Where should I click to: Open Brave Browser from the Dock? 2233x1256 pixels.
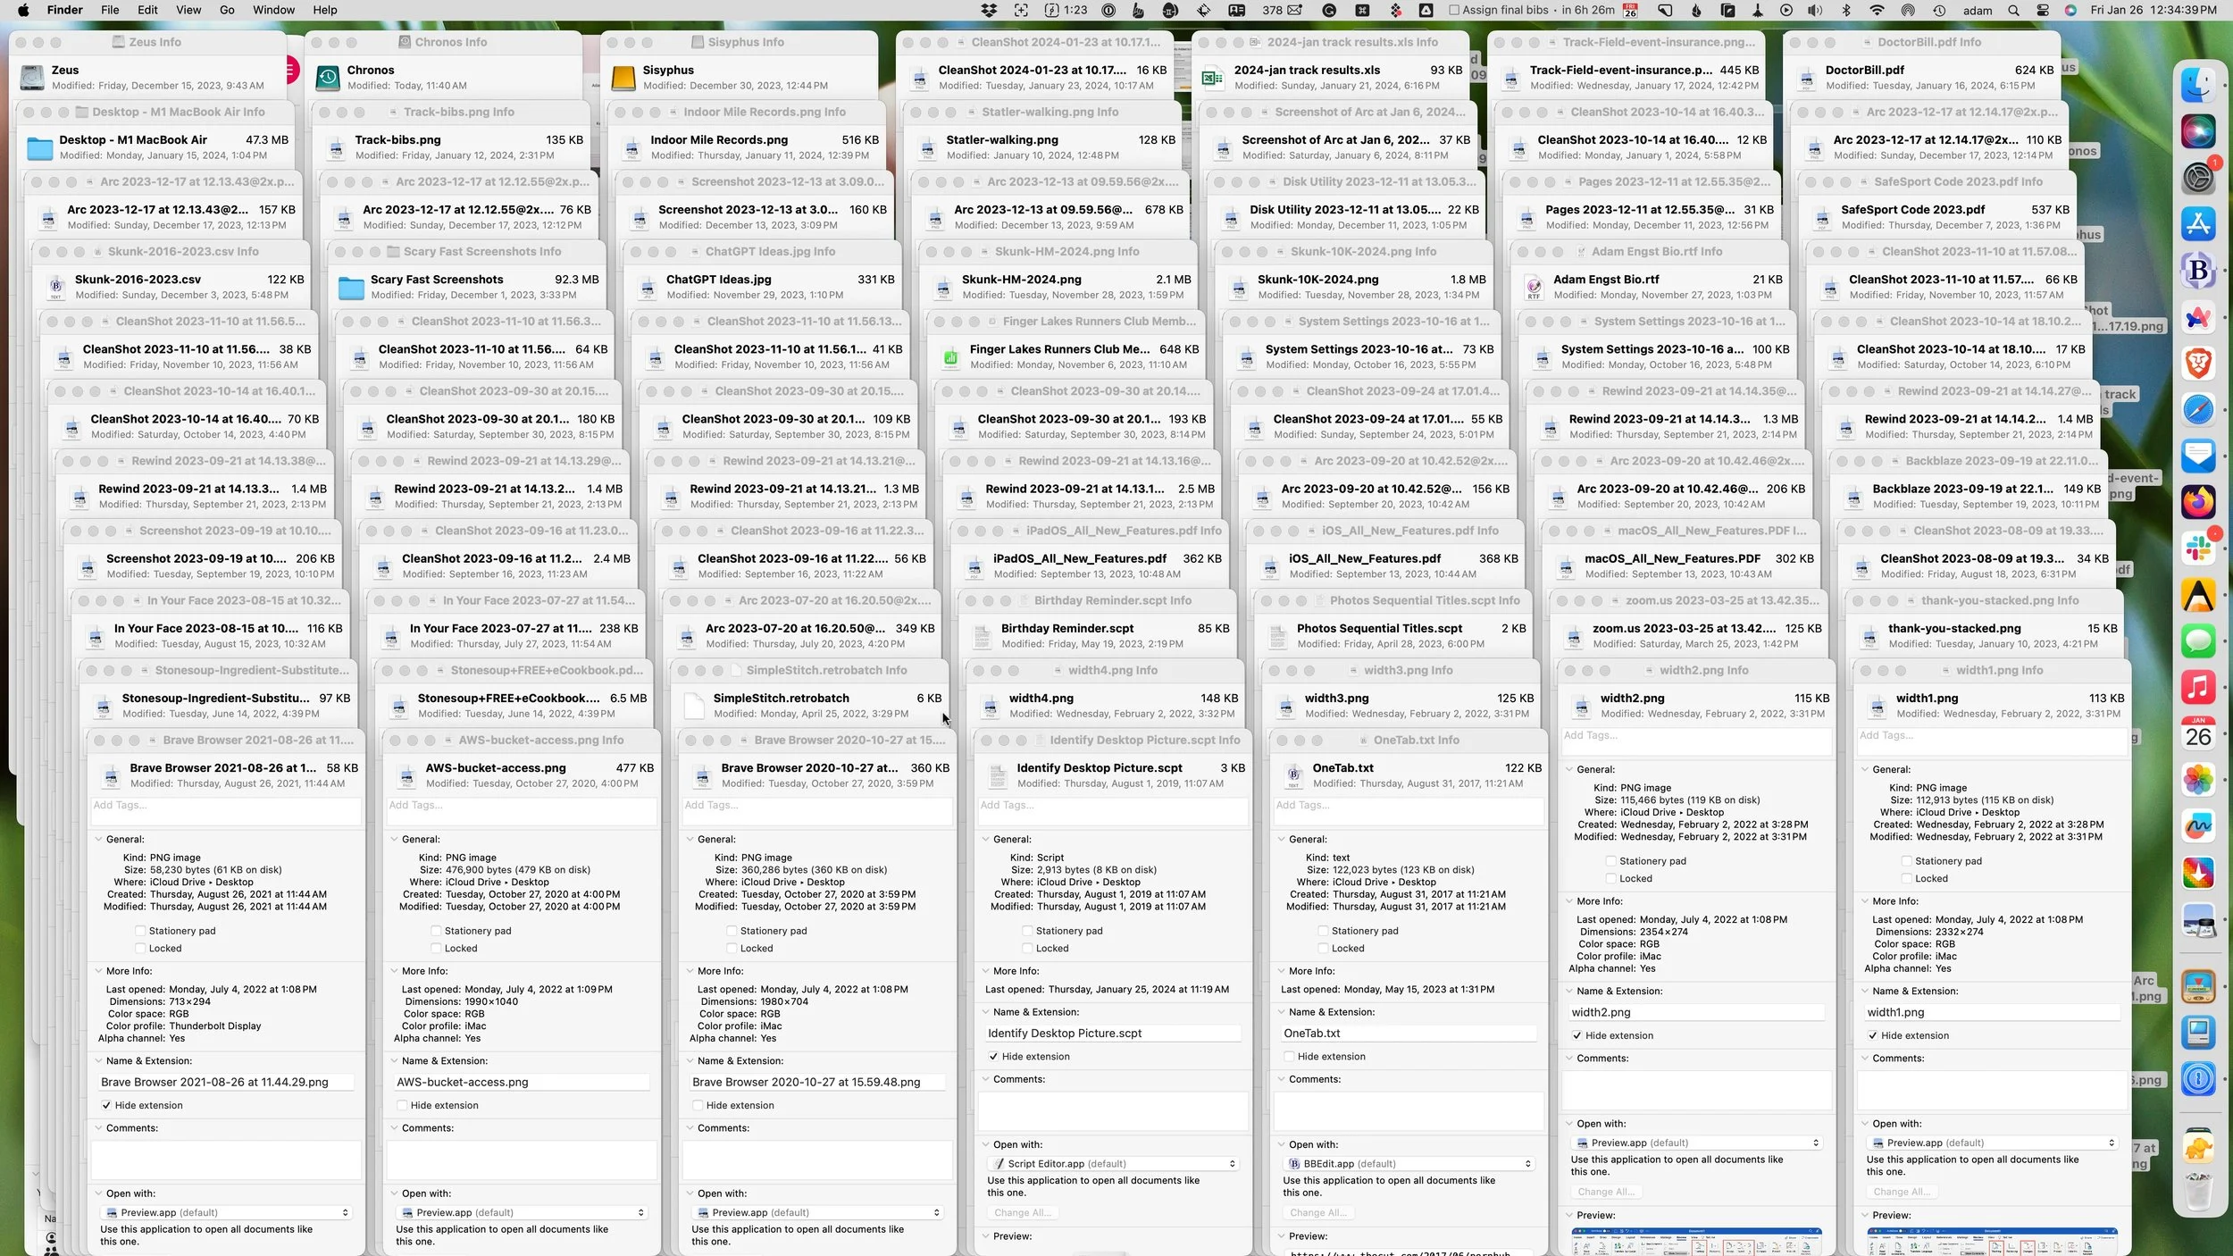click(2199, 361)
